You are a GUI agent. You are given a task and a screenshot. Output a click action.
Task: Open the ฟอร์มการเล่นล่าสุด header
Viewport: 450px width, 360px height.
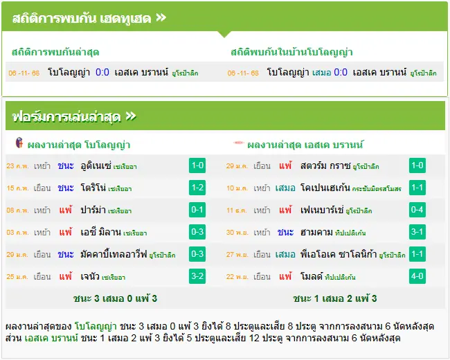click(225, 116)
